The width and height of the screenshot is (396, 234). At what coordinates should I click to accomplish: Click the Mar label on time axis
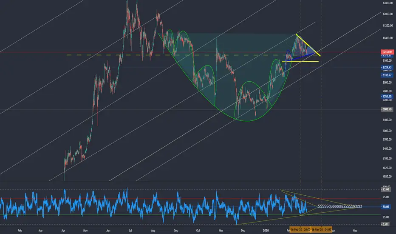click(40, 231)
